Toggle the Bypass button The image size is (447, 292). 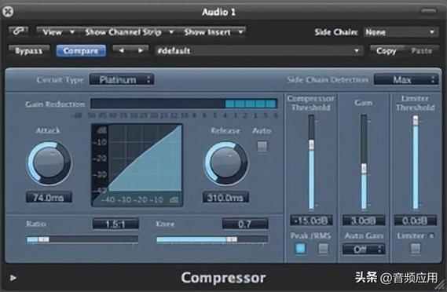[29, 51]
